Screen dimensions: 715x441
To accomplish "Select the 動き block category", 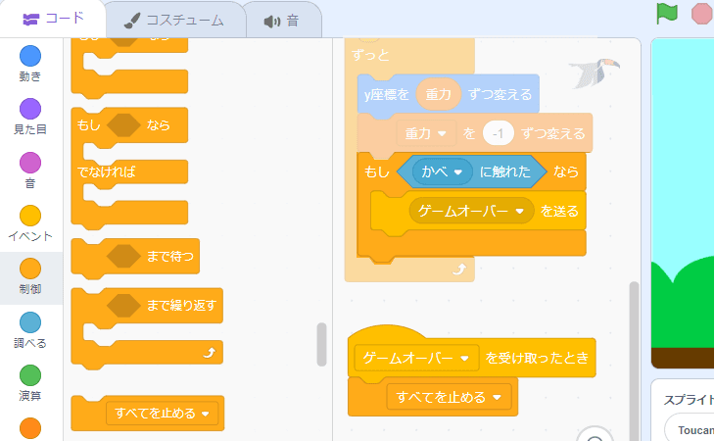I will (x=30, y=64).
